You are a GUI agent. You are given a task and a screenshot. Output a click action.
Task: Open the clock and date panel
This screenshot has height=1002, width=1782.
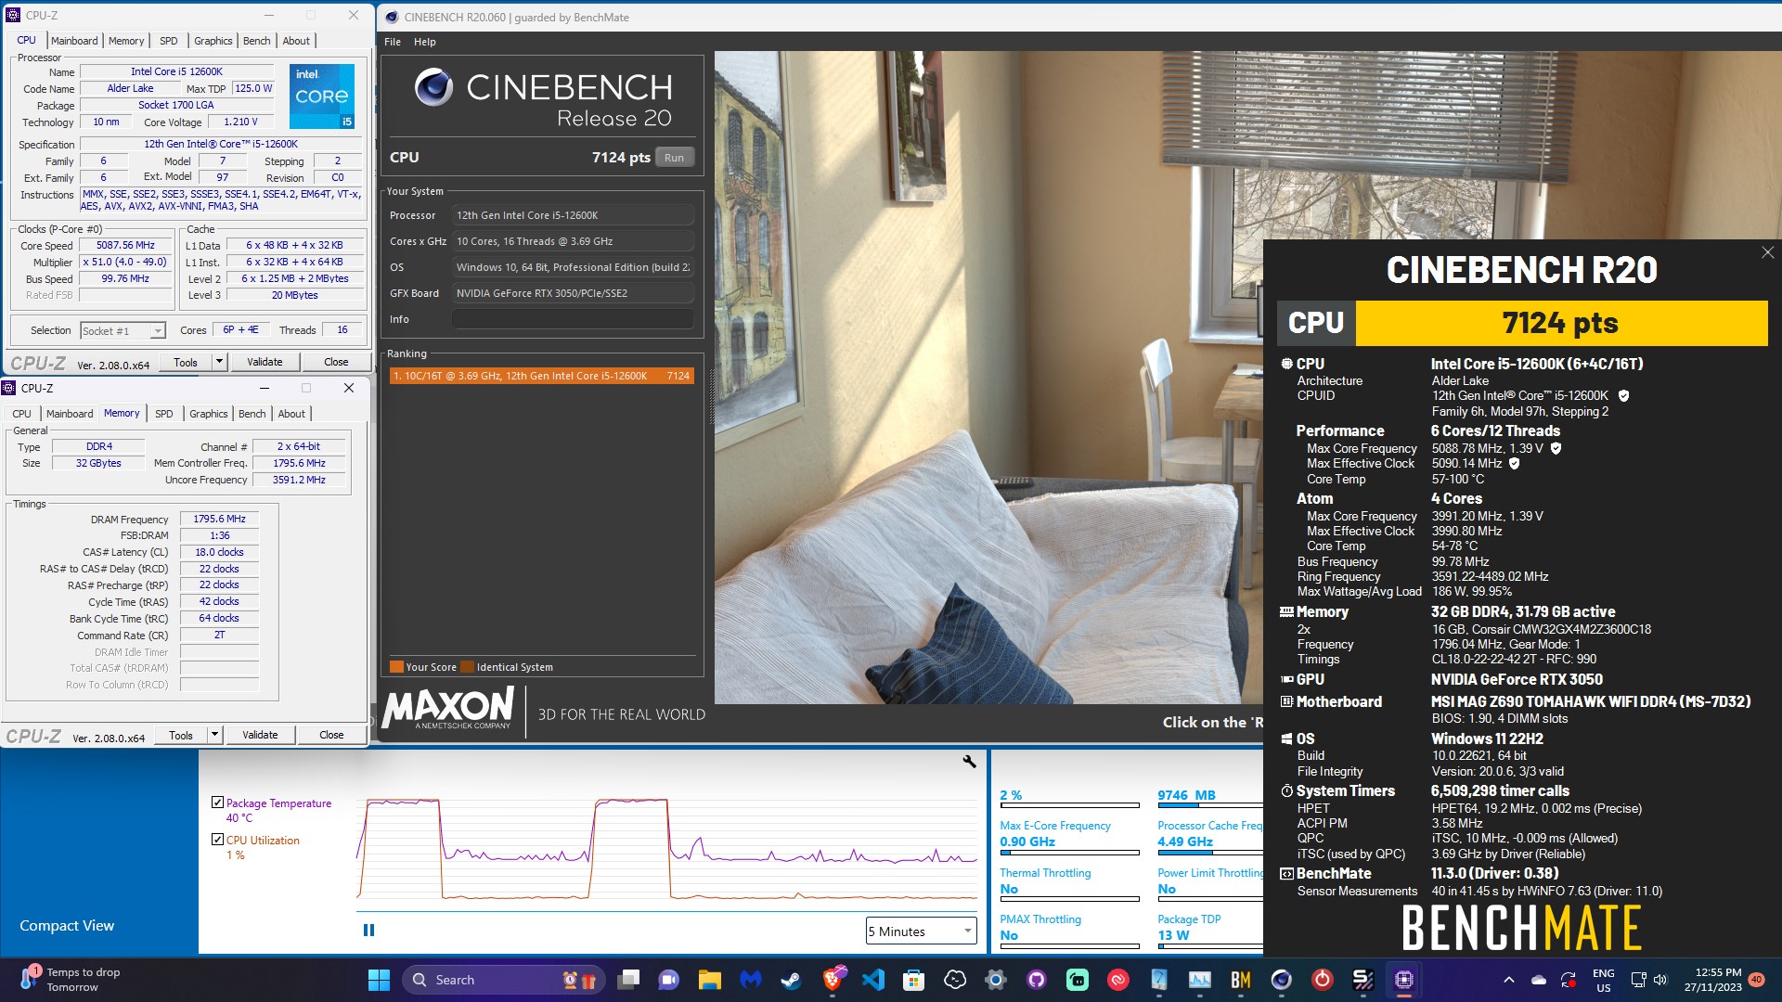[x=1712, y=980]
